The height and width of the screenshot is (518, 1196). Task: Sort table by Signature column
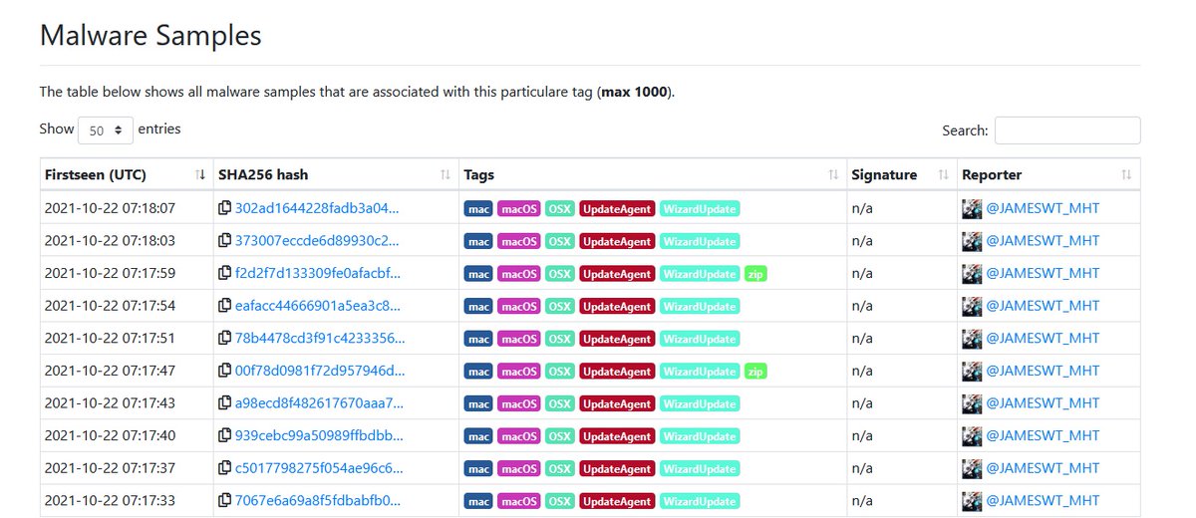[x=901, y=174]
